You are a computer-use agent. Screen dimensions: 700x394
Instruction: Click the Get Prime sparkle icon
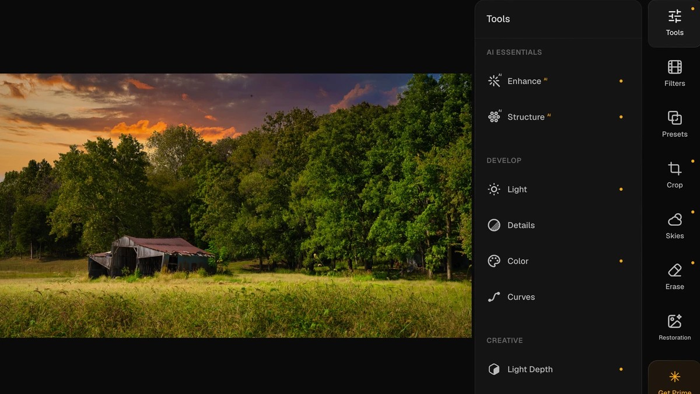pyautogui.click(x=675, y=376)
